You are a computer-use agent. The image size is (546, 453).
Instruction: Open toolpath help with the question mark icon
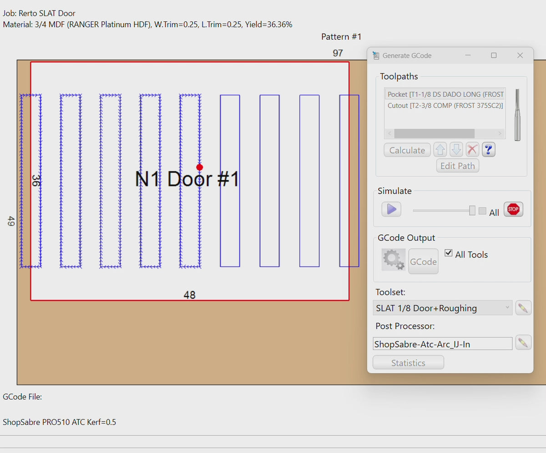pyautogui.click(x=488, y=150)
